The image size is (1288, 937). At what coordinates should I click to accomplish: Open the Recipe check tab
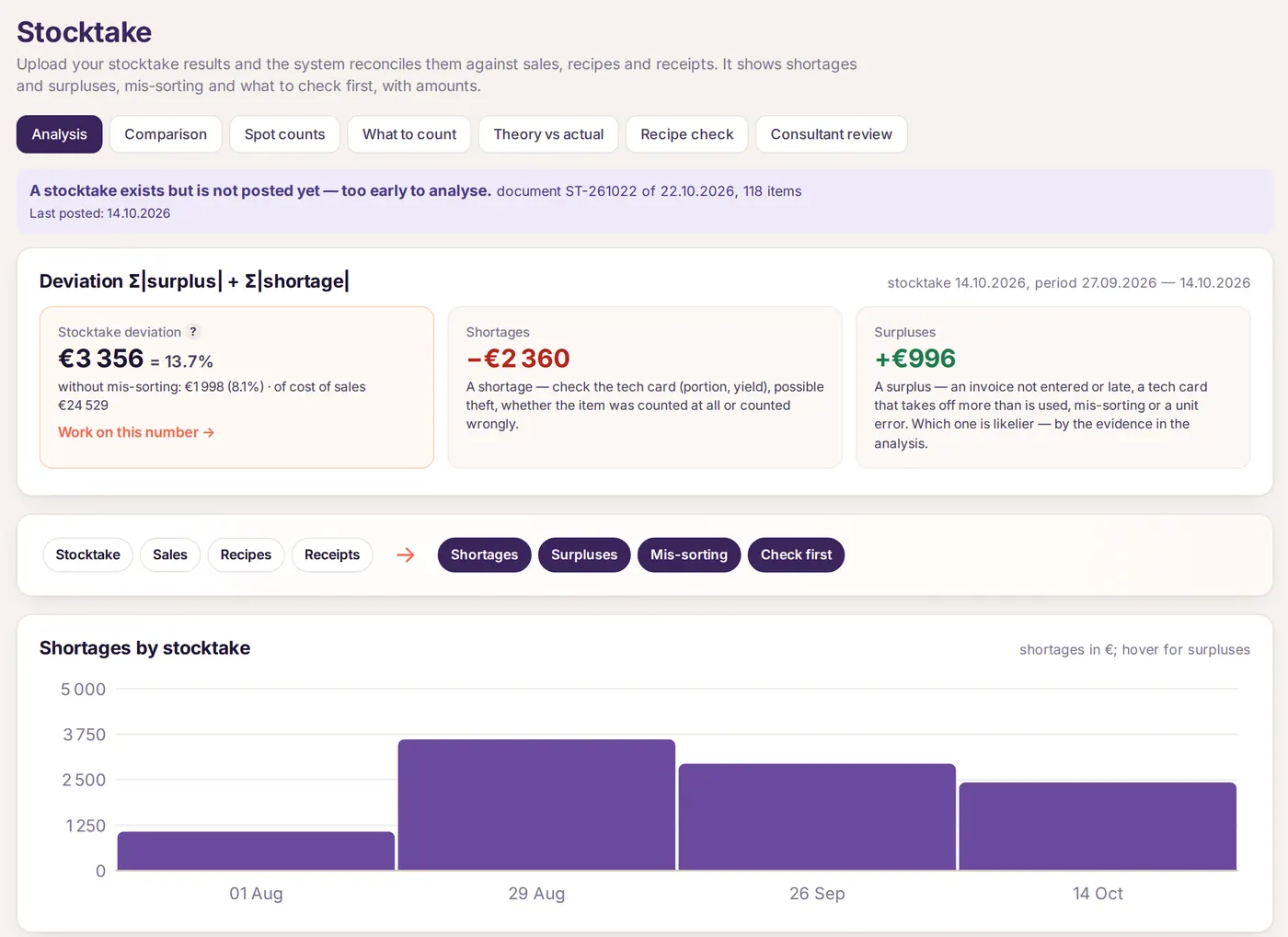pos(687,134)
